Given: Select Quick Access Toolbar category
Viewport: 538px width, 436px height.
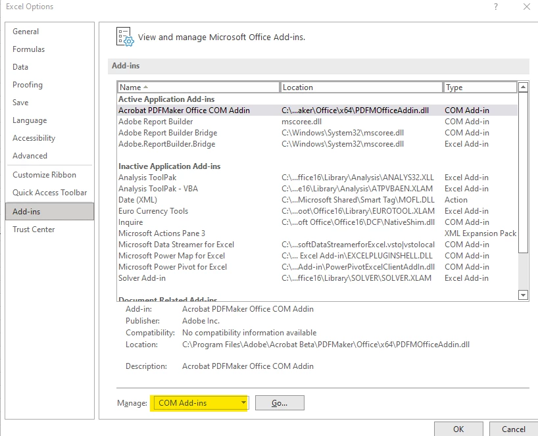Looking at the screenshot, I should point(49,193).
